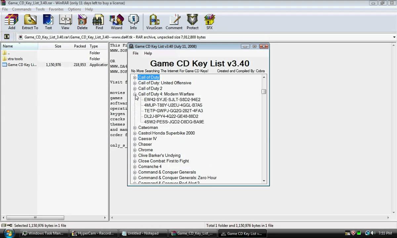Open WinRAR Commands menu
The height and width of the screenshot is (238, 397).
pyautogui.click(x=22, y=9)
